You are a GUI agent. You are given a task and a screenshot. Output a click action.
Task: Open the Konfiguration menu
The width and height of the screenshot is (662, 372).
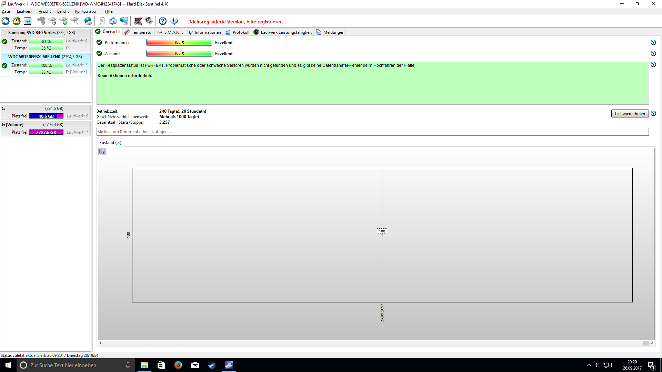tap(86, 11)
